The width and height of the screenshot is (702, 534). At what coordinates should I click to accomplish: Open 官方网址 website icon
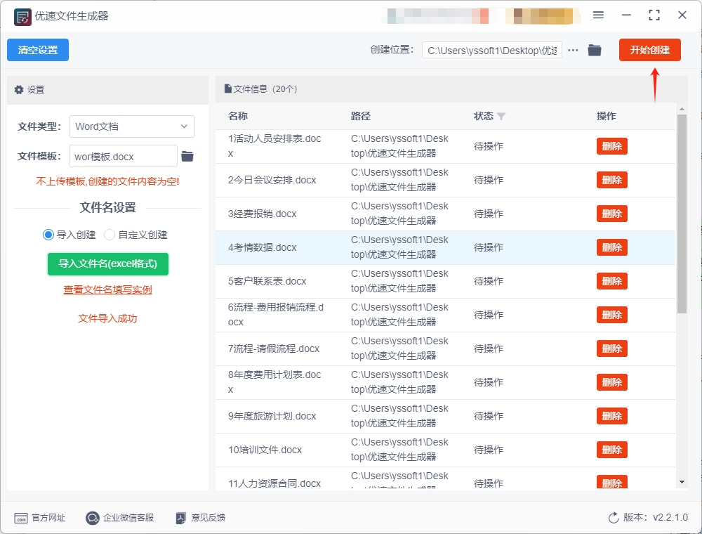21,518
